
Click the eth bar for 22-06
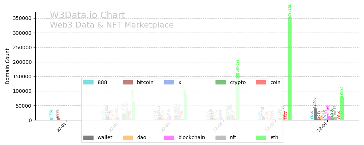pyautogui.click(x=342, y=108)
